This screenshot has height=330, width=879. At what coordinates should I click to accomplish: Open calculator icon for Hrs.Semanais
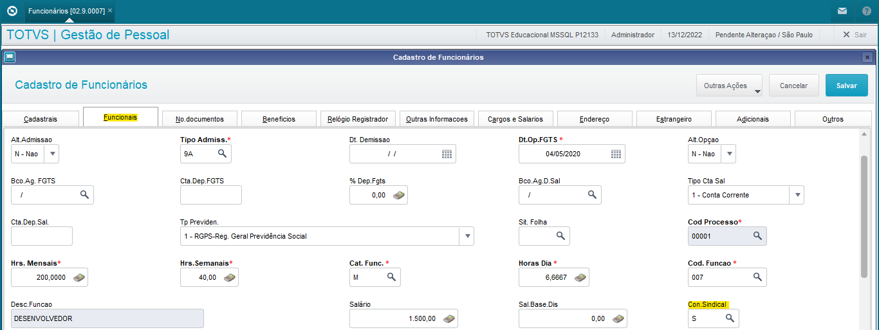[230, 277]
